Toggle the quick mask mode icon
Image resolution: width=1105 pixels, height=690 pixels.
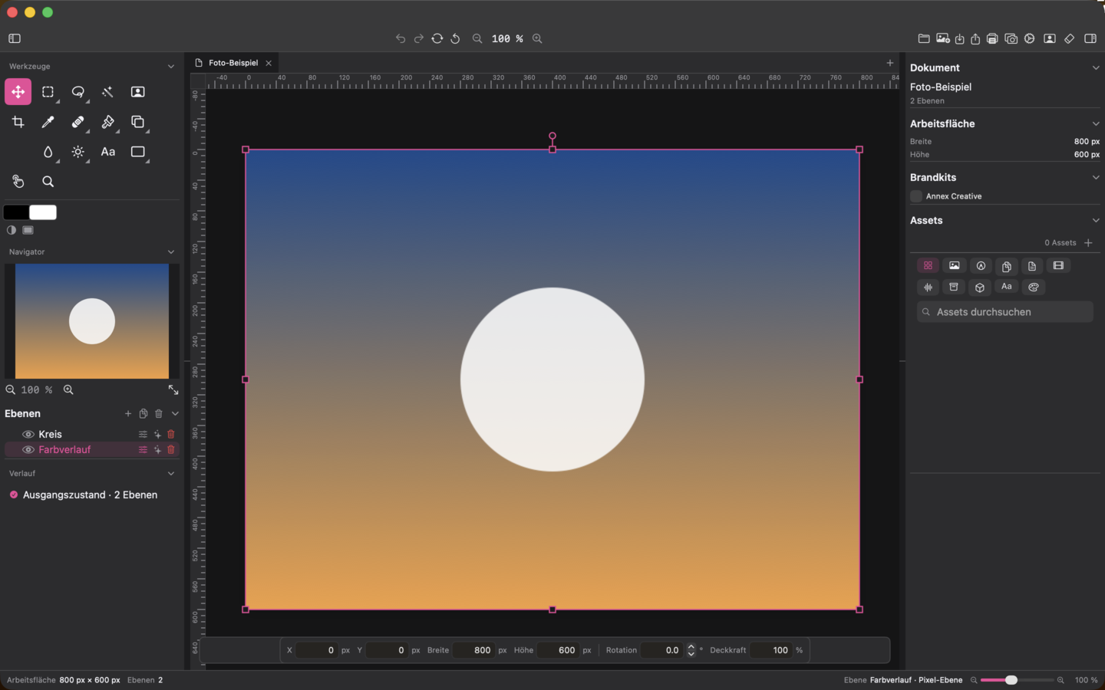[x=12, y=230]
